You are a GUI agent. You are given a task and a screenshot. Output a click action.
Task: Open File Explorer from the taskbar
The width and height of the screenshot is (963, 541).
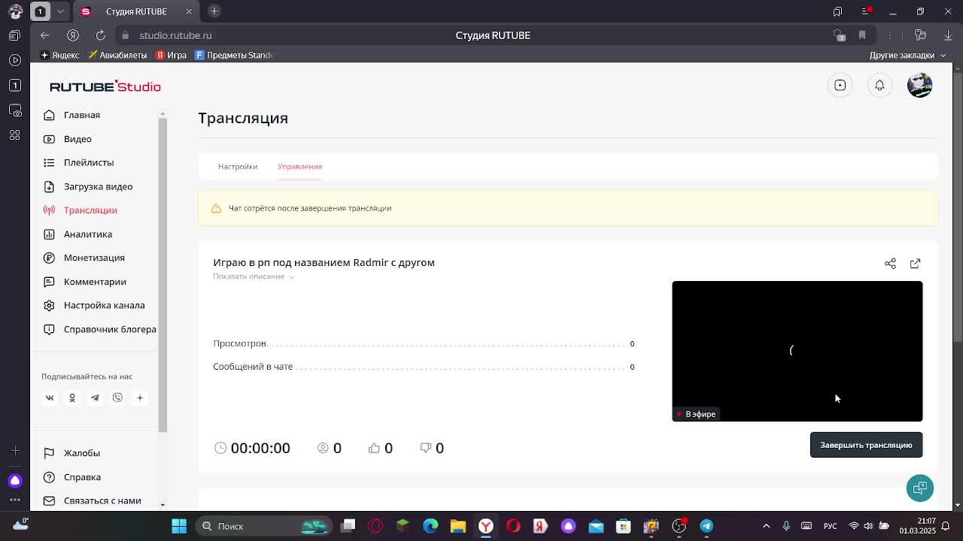tap(458, 526)
